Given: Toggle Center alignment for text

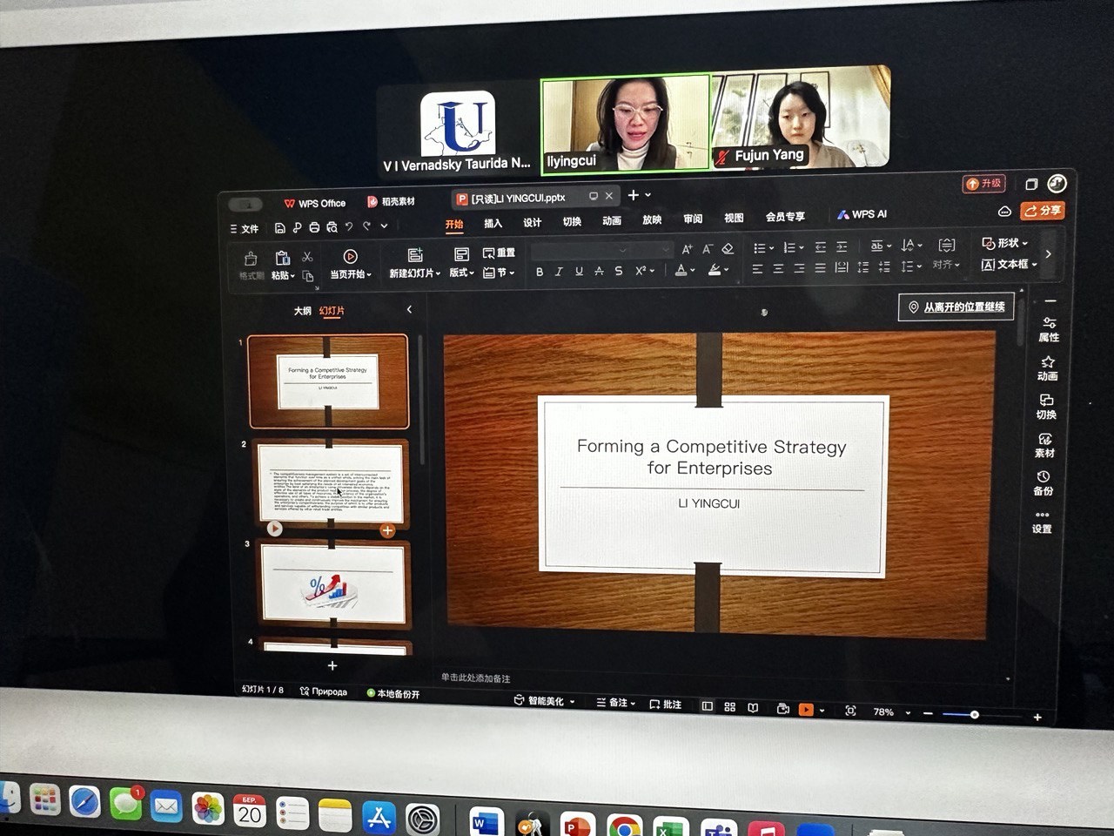Looking at the screenshot, I should point(778,268).
